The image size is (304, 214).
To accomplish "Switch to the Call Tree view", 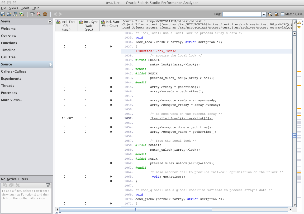I will point(8,57).
